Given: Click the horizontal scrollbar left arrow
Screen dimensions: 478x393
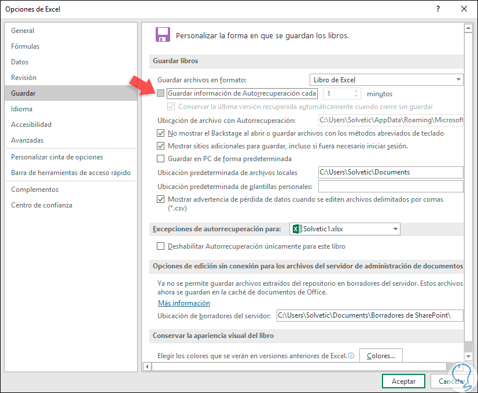Looking at the screenshot, I should click(147, 366).
